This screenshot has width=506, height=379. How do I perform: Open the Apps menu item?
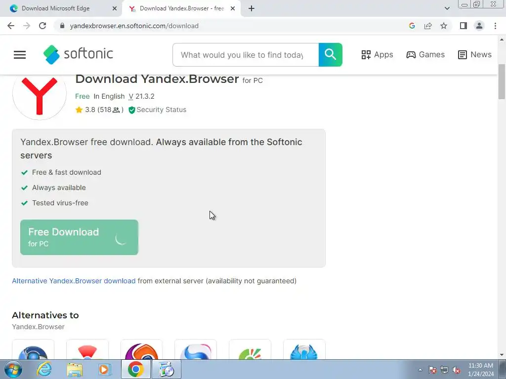tap(377, 54)
